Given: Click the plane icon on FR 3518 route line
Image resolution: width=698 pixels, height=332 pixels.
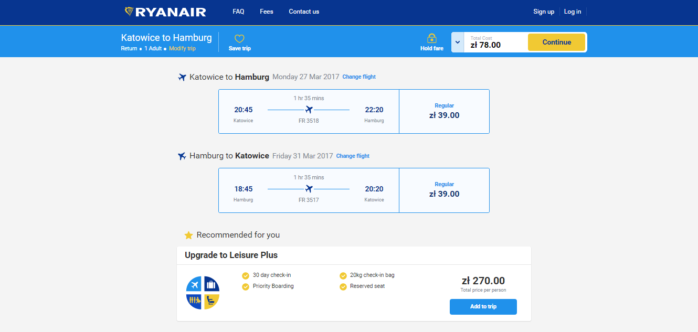Looking at the screenshot, I should click(x=309, y=110).
